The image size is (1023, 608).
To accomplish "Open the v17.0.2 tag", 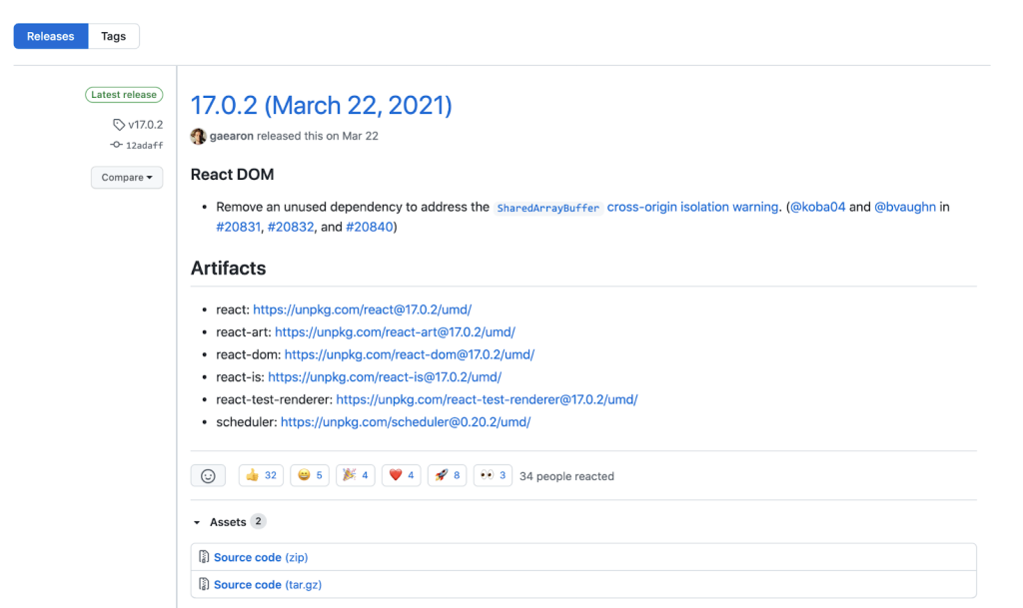I will click(144, 125).
